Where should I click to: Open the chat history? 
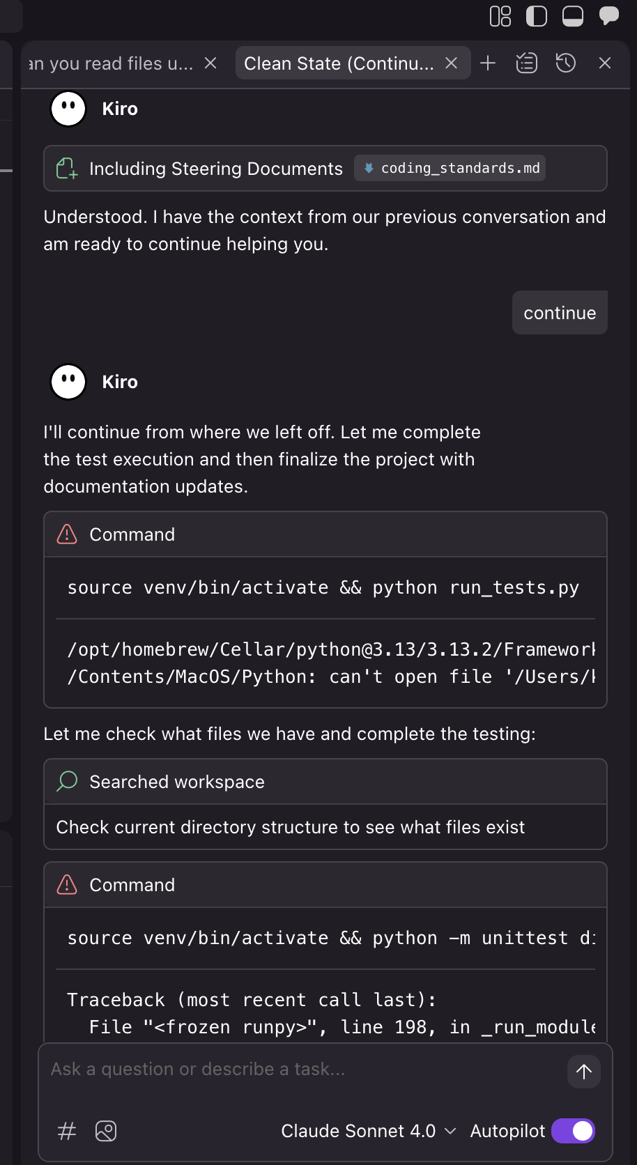click(565, 63)
